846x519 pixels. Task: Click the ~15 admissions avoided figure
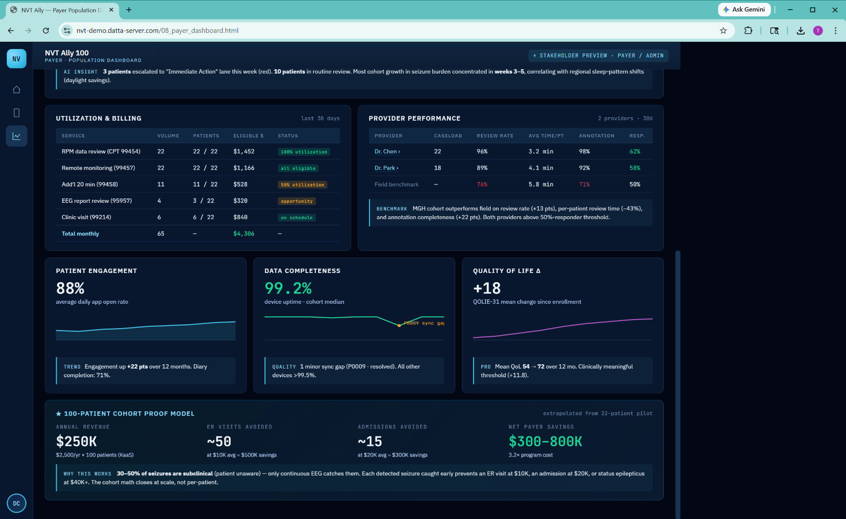pos(370,441)
